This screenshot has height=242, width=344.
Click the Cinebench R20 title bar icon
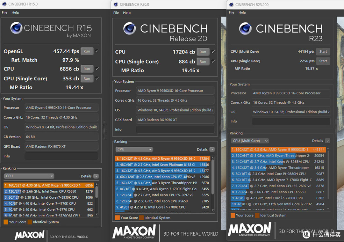pyautogui.click(x=116, y=4)
